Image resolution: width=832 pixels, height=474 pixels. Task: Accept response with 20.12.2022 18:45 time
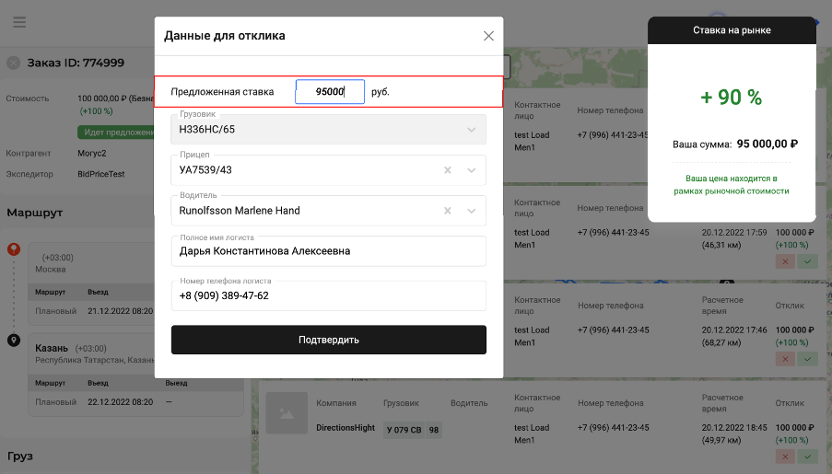[x=807, y=457]
